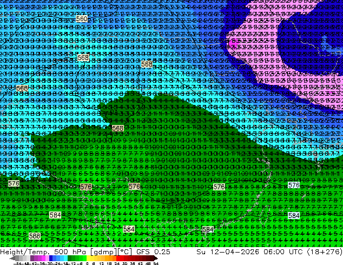Image resolution: width=343 pixels, height=265 pixels.
Task: Click the "GFS 0.25" model label
Action: click(153, 251)
